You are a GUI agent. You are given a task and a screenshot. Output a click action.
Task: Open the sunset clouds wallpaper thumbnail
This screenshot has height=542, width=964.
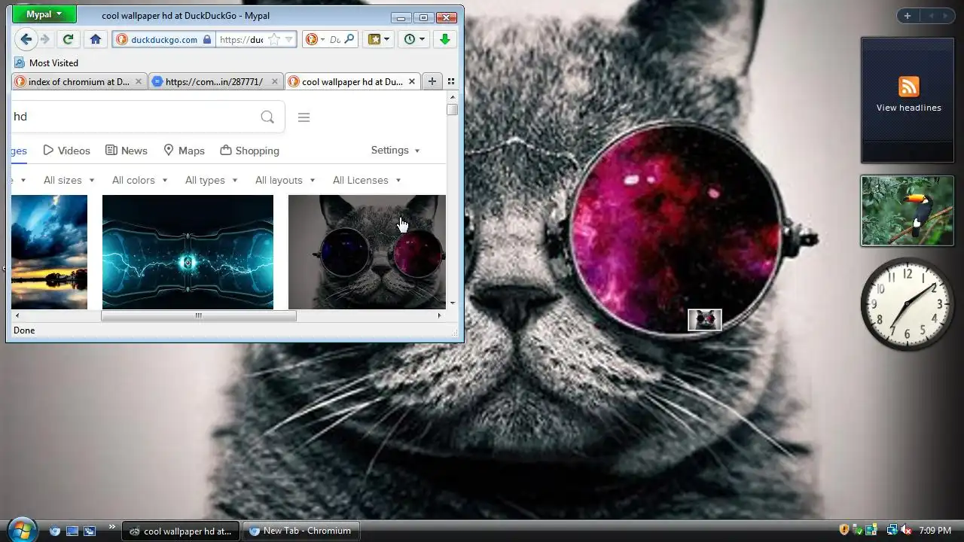click(x=50, y=252)
